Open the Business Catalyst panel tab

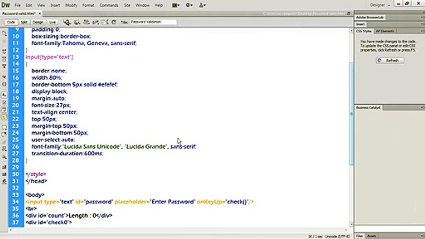click(x=369, y=108)
